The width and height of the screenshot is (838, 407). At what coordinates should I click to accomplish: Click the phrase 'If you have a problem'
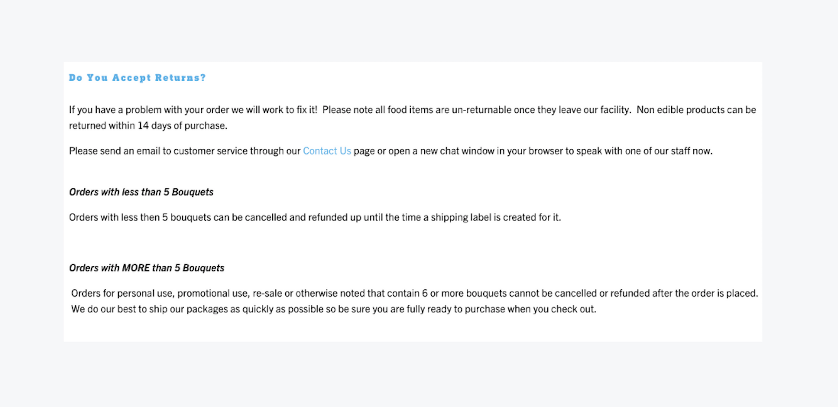coord(115,110)
